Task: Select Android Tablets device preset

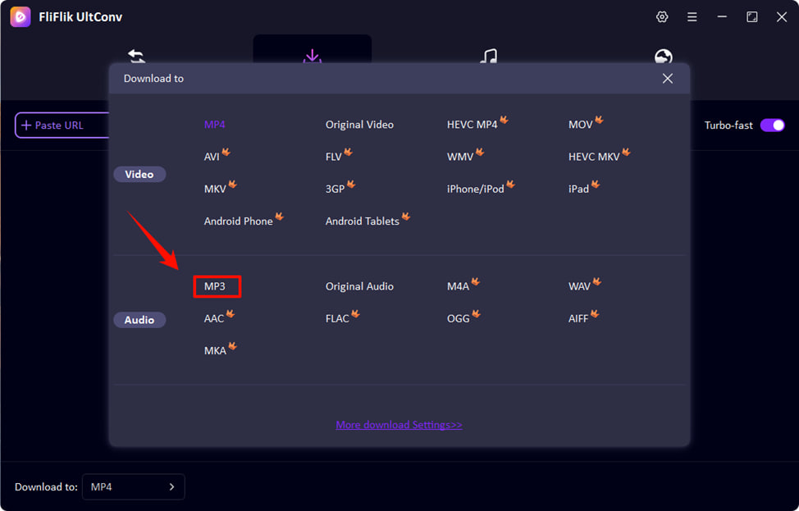Action: (362, 221)
